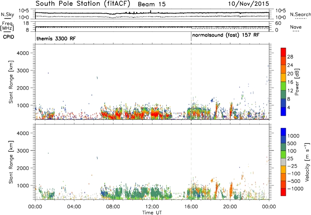The width and height of the screenshot is (311, 215).
Task: Click the 'N.Search' legend label
Action: click(x=300, y=14)
